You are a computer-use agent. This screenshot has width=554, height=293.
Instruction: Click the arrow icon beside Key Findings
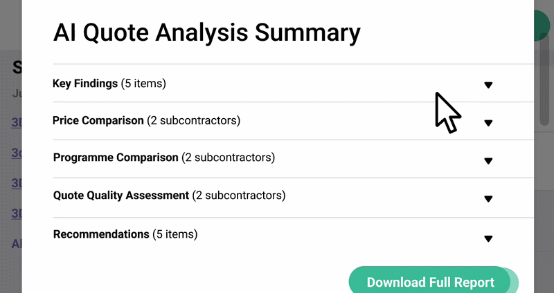point(488,85)
